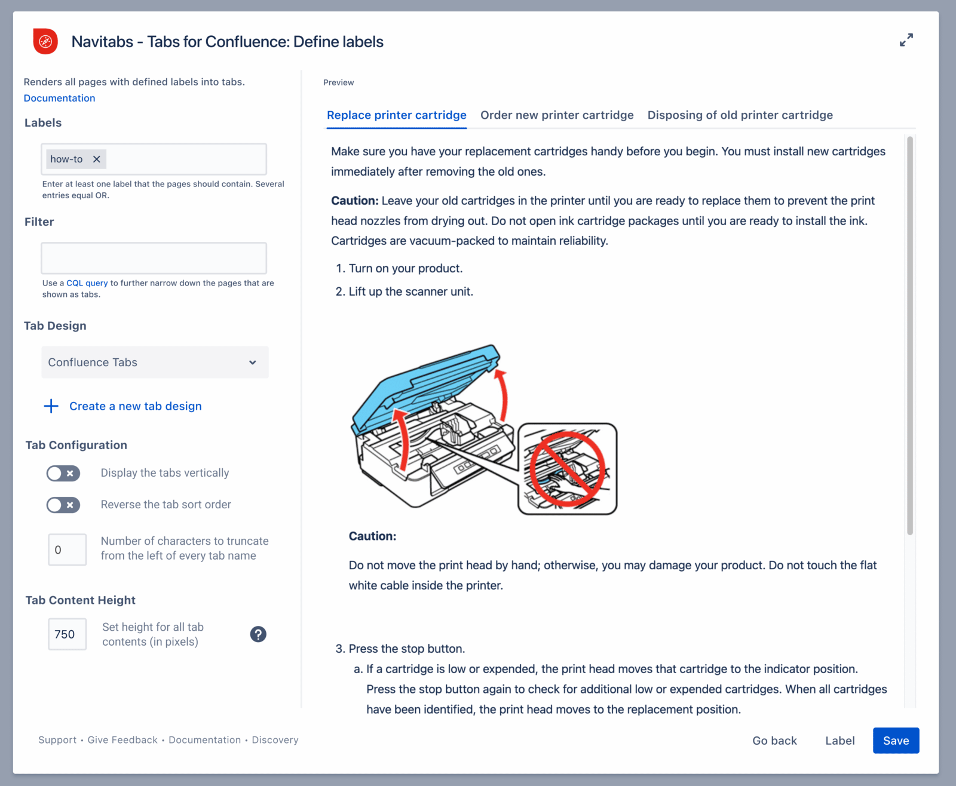
Task: Enable the Reverse the tab sort order toggle
Action: pyautogui.click(x=63, y=505)
